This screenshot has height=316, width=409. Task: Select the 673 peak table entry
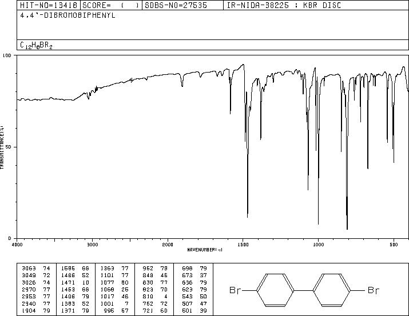(x=187, y=275)
